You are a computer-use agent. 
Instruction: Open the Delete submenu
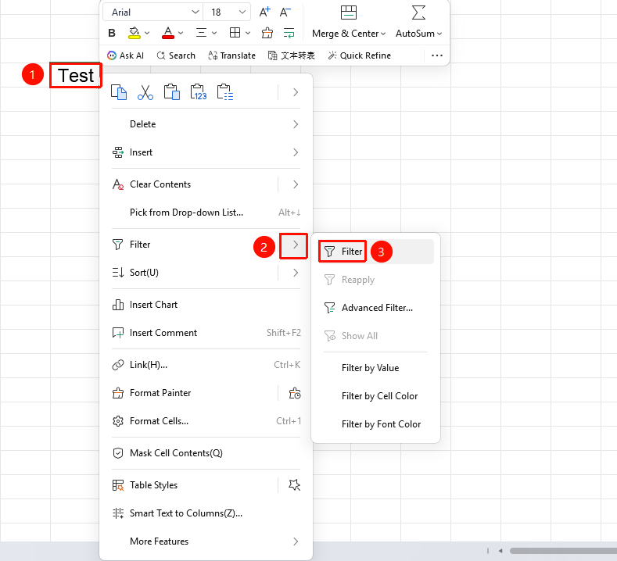click(206, 124)
